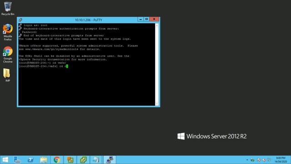291x164 pixels.
Task: Click 'End of keyboard-interactive prompts from server' line
Action: pyautogui.click(x=64, y=36)
